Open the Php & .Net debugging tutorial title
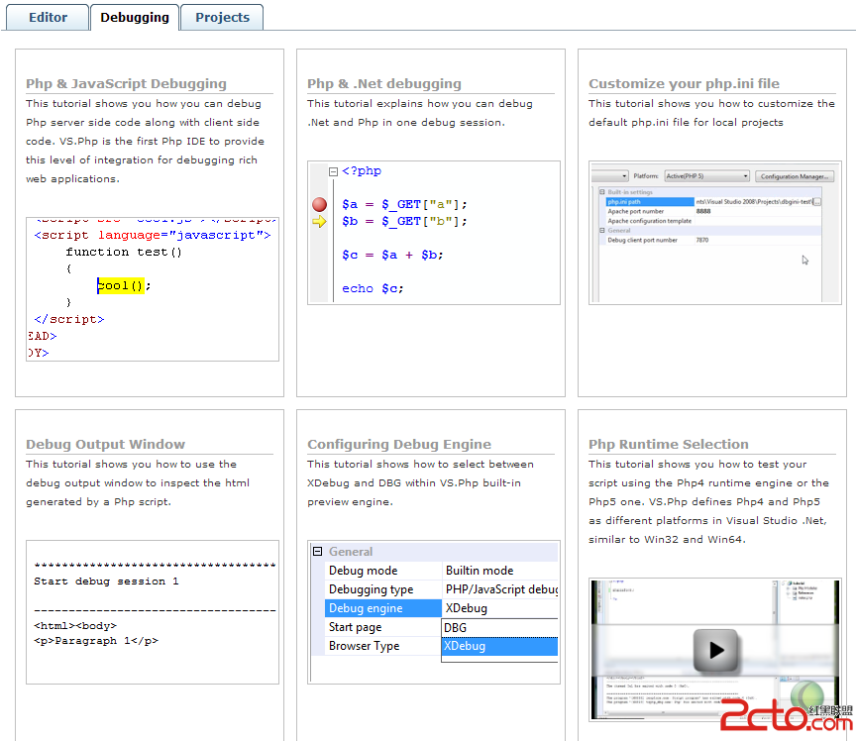Viewport: 856px width, 741px height. coord(384,83)
